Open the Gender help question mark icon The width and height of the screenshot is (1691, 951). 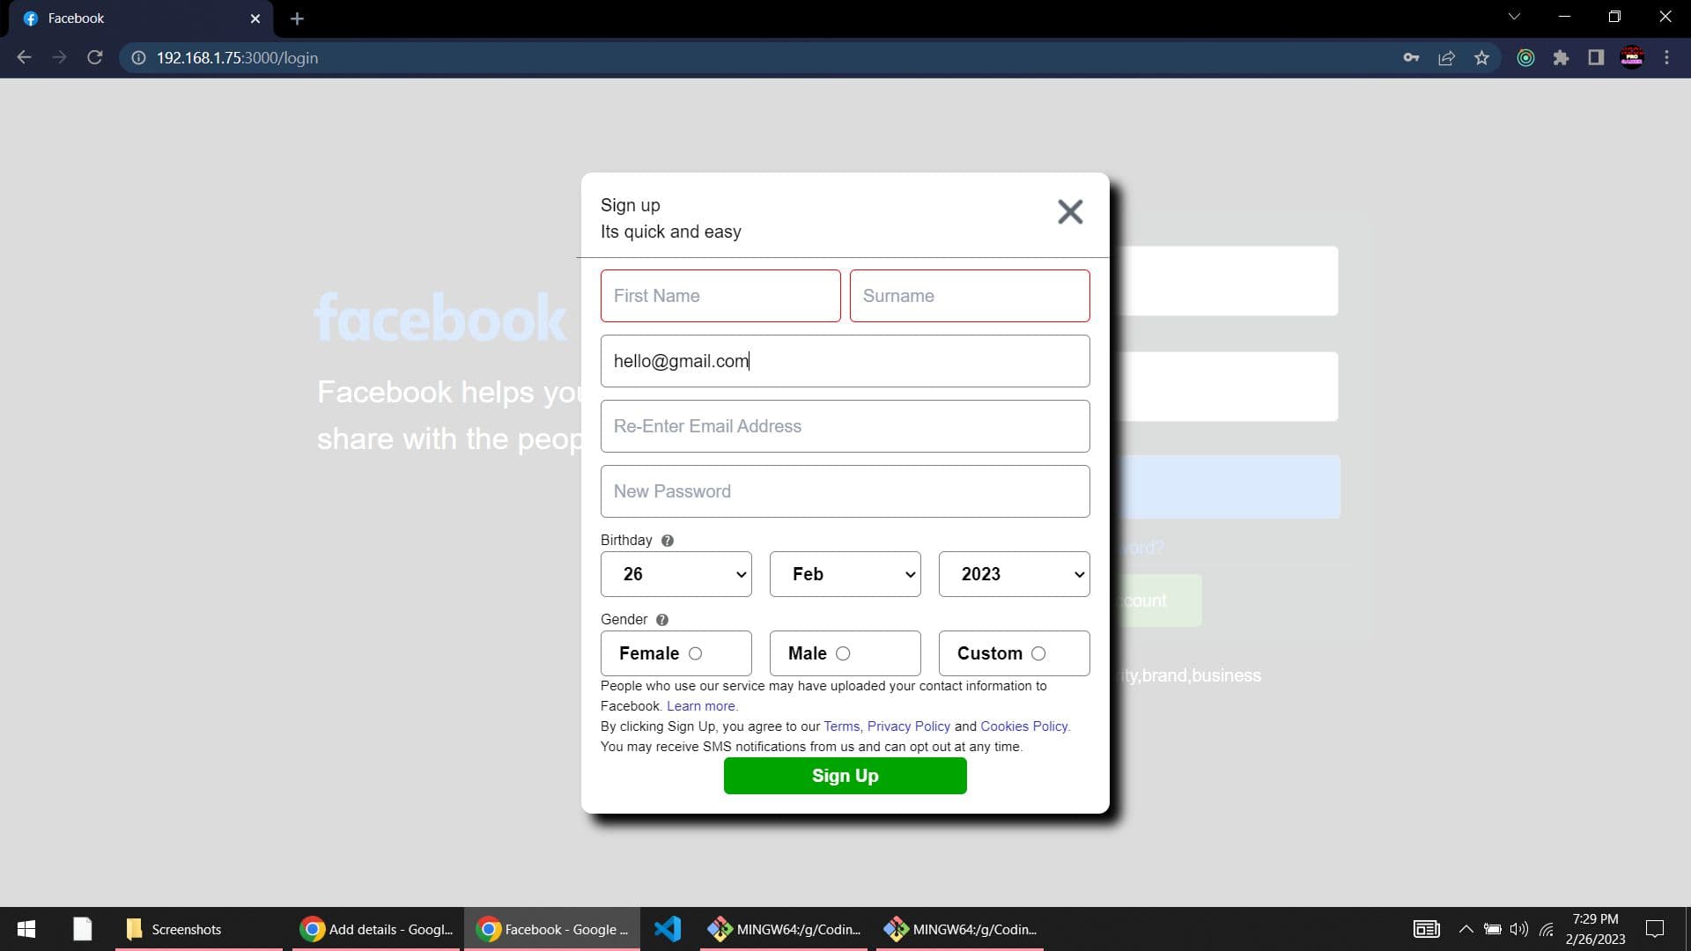[662, 620]
